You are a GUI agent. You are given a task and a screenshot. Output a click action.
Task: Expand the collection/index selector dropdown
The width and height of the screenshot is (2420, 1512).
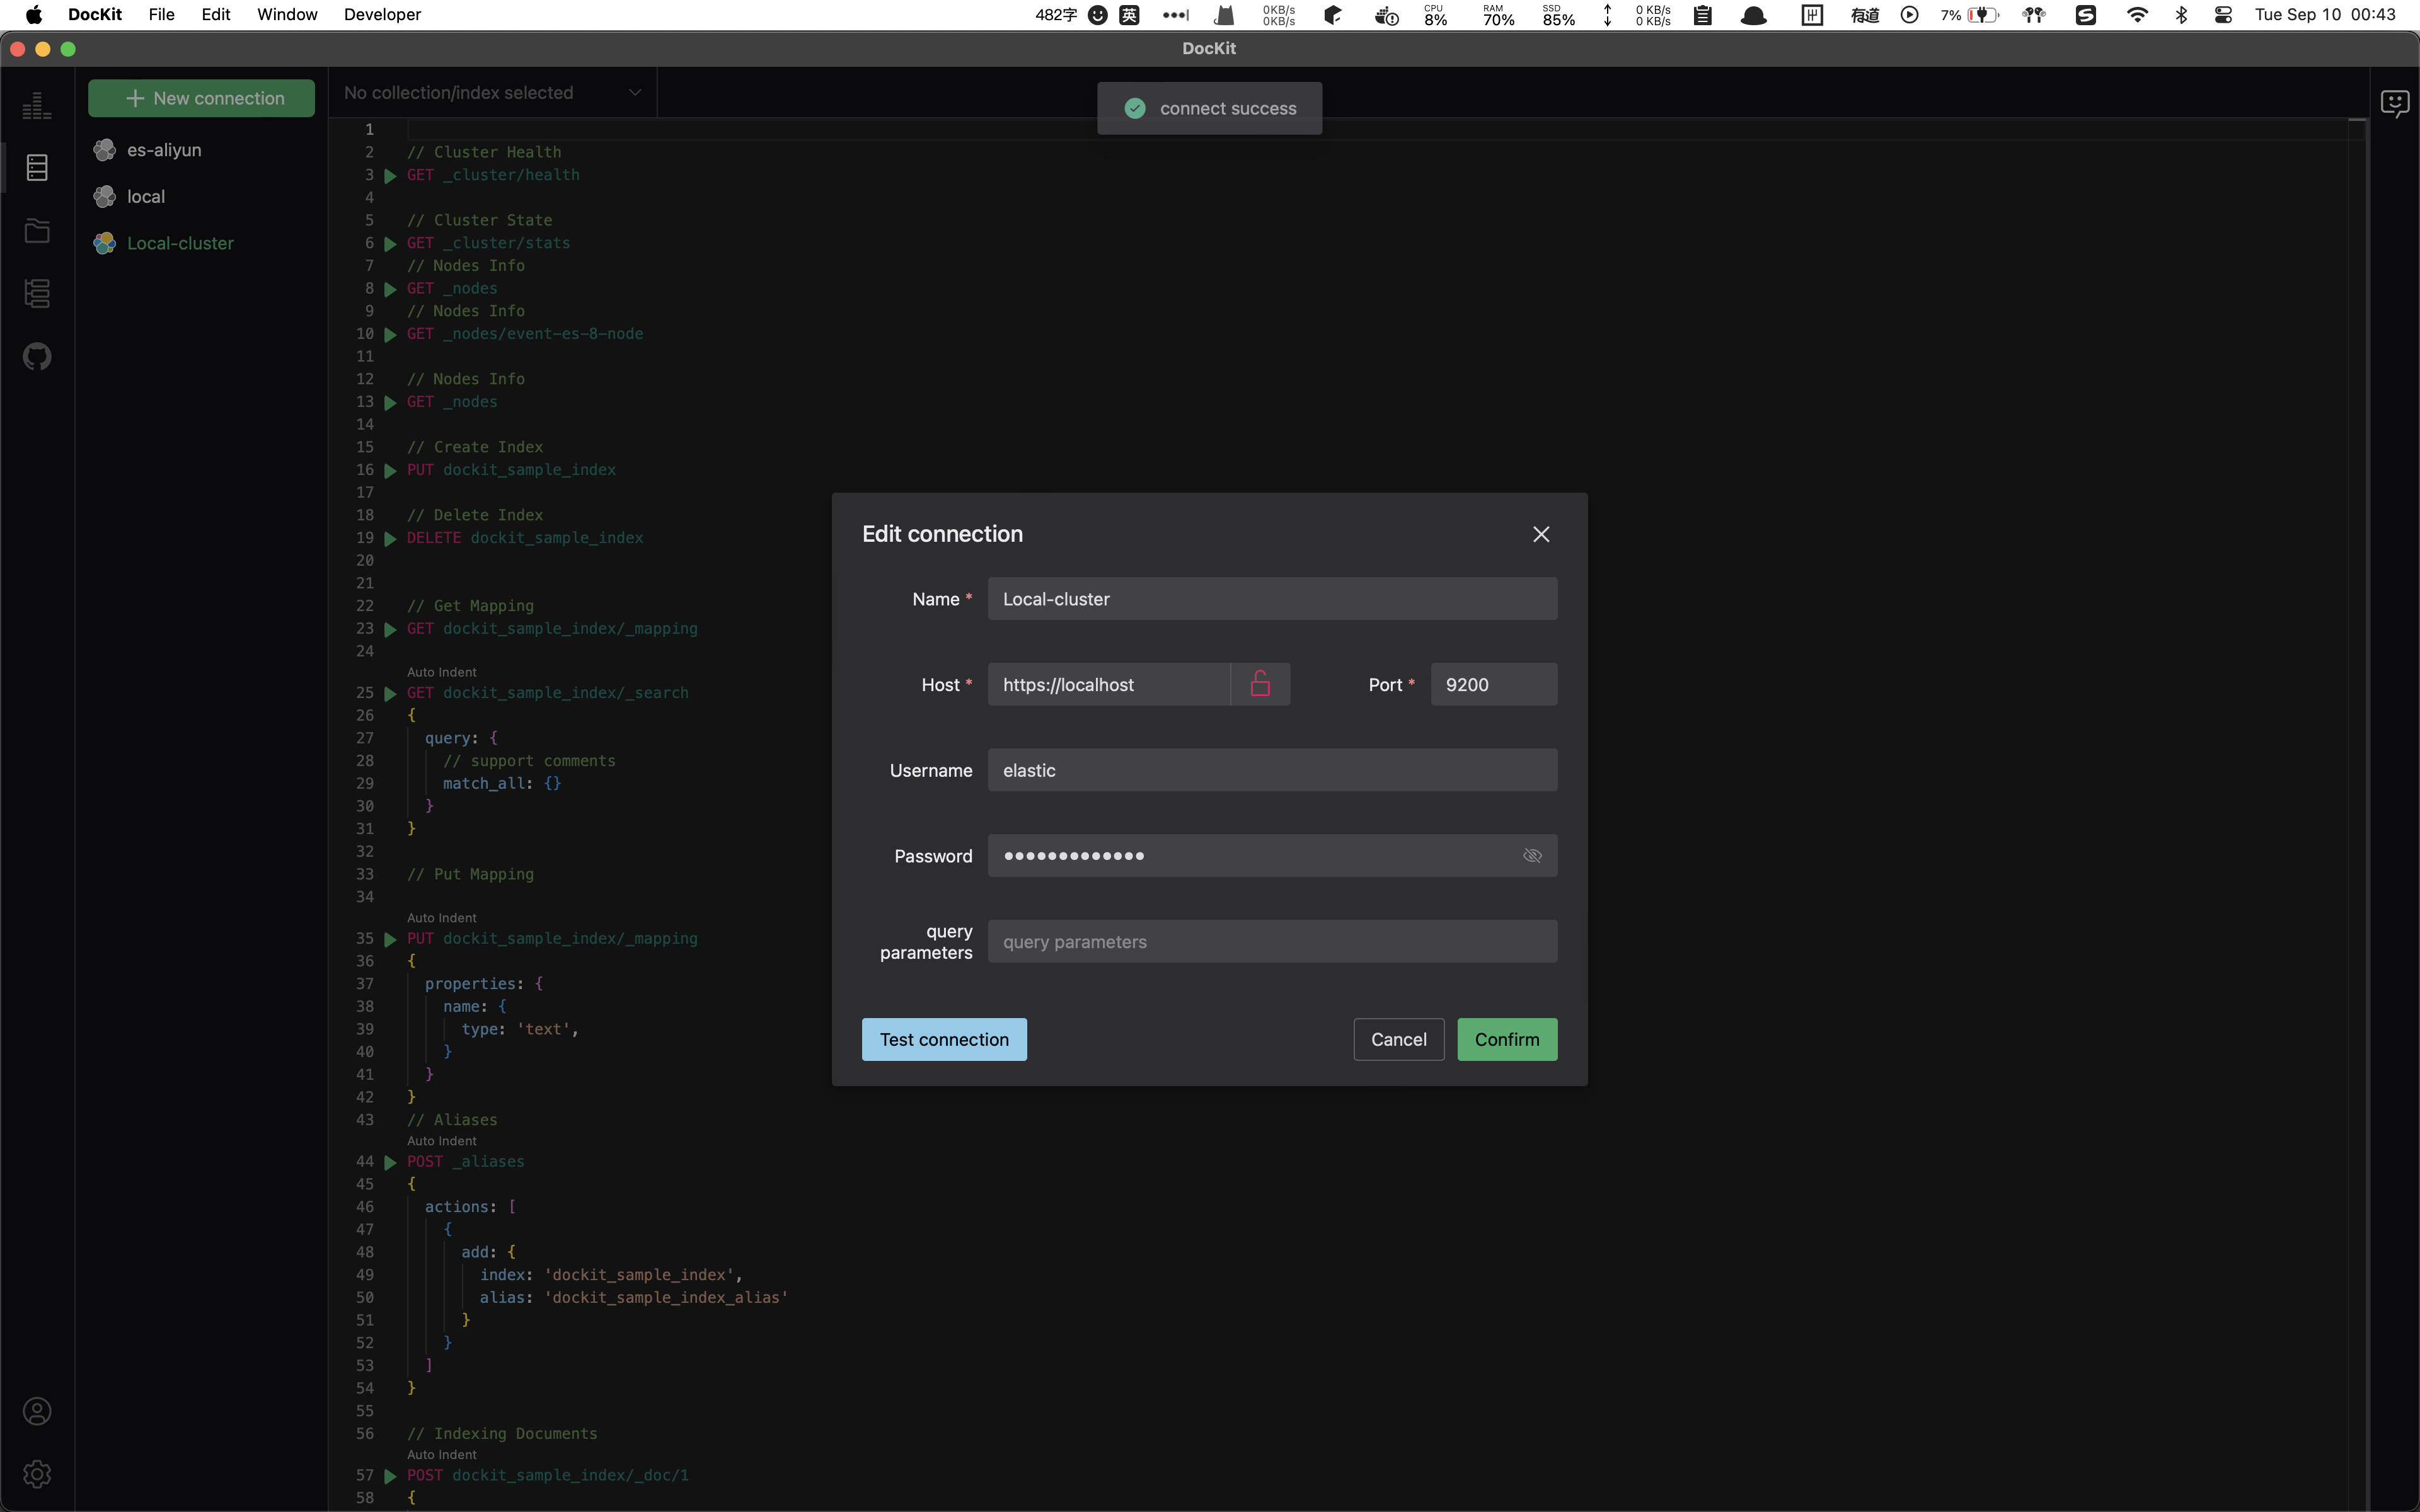click(x=634, y=93)
